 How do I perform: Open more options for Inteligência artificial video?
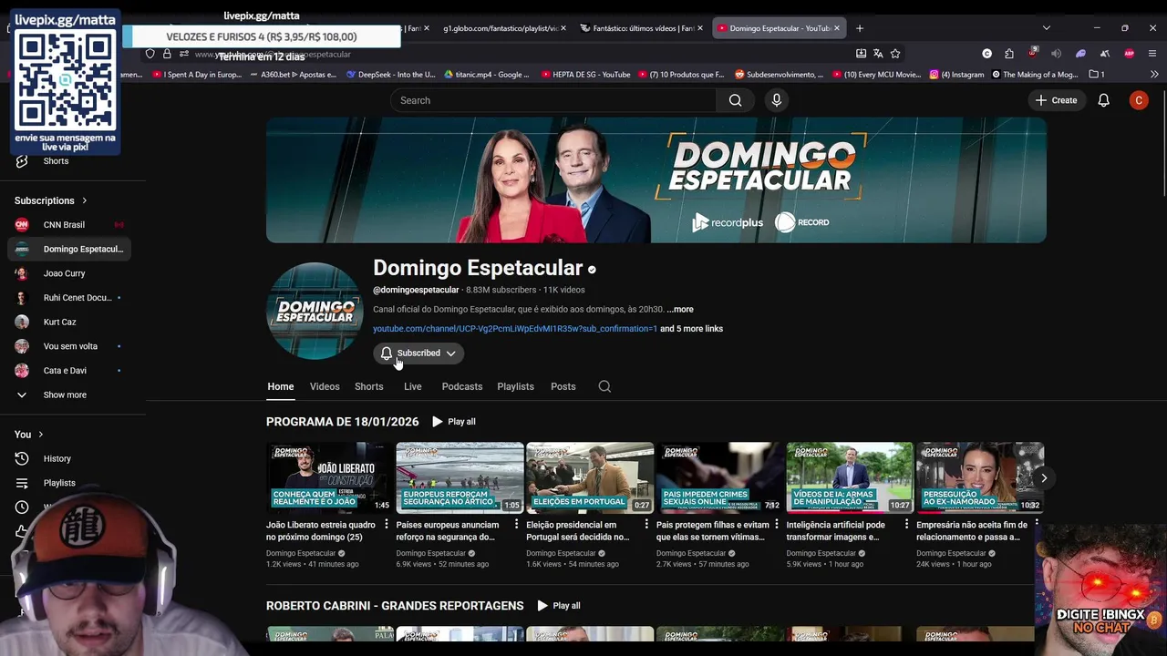[x=906, y=525]
